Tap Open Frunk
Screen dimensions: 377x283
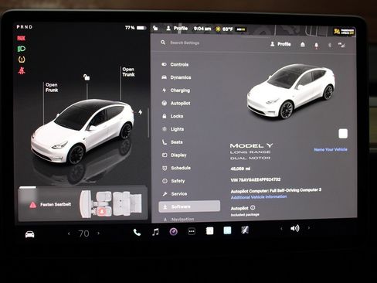coord(52,87)
